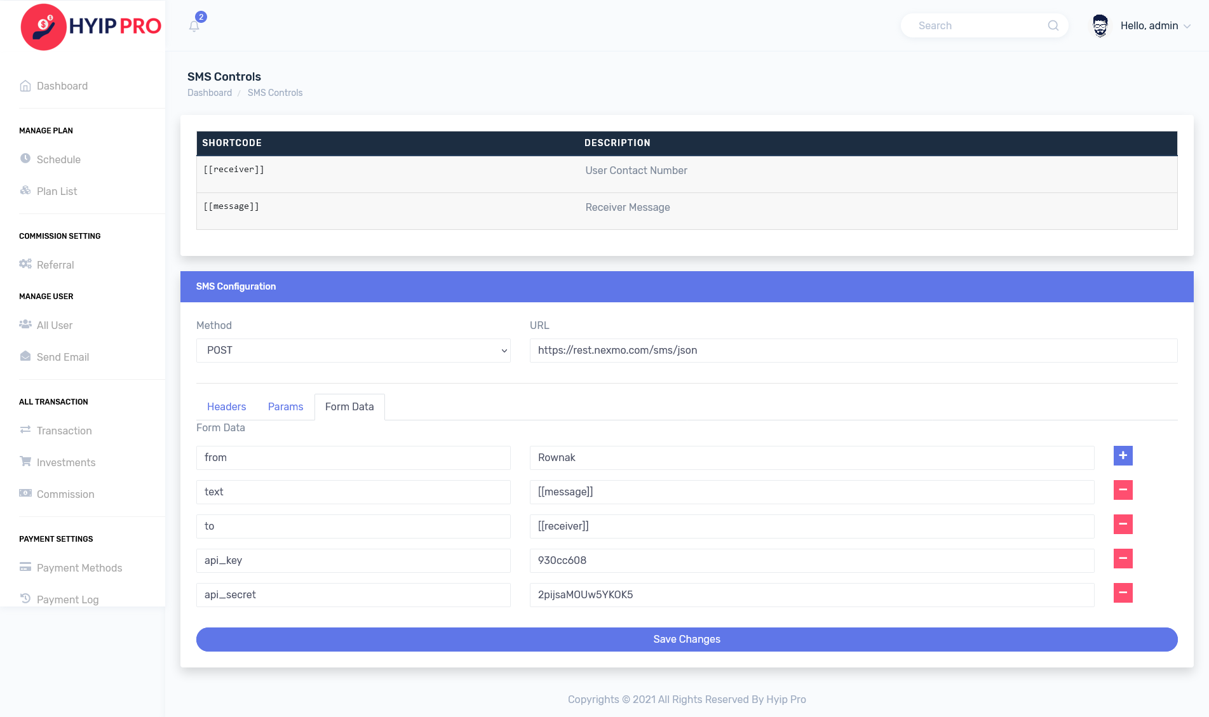Screen dimensions: 1209x717
Task: Click the HYIP PRO logo
Action: point(91,27)
